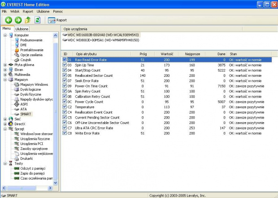Toggle the Seek Error Rate checkbox

point(65,81)
